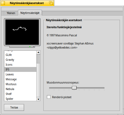The height and width of the screenshot is (115, 124).
Task: Click the list scrollbar down arrow
Action: (39, 99)
